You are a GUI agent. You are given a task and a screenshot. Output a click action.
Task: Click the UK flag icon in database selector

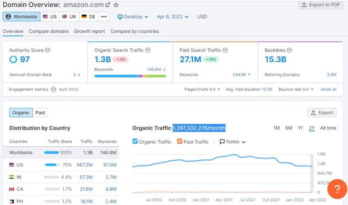(65, 17)
